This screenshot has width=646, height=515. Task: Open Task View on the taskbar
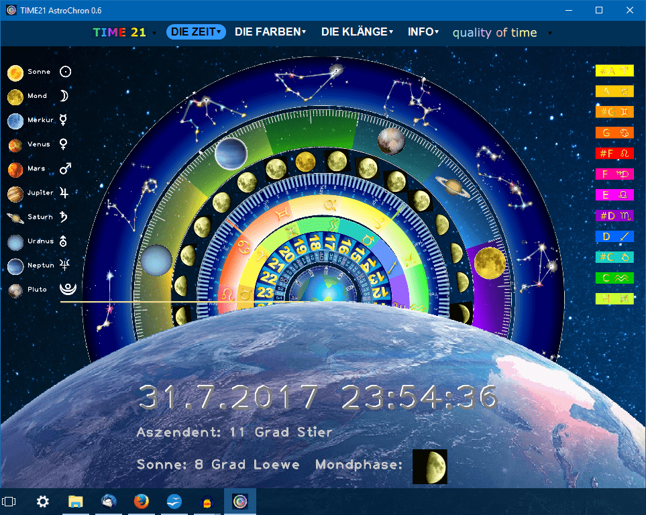coord(9,502)
